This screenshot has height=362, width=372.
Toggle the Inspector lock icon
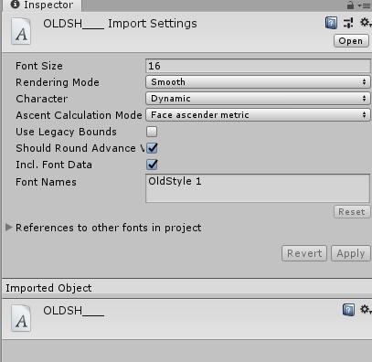click(350, 5)
